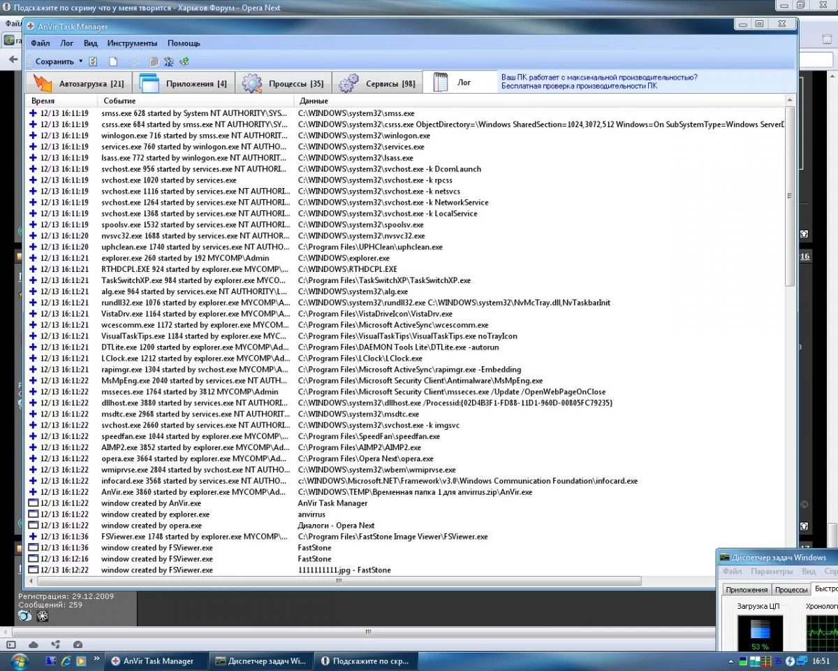Viewport: 838px width, 671px height.
Task: Select the 'csrss.exe 684 started by smss.exe' row
Action: (x=406, y=124)
